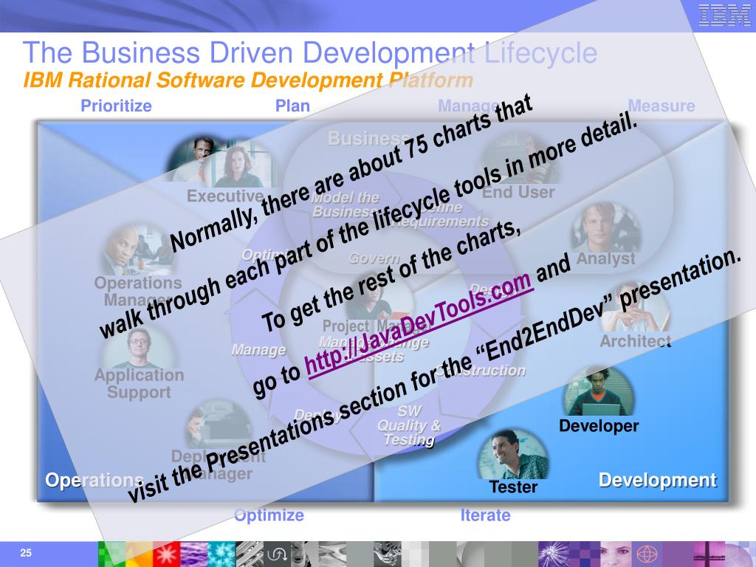Viewport: 756px width, 567px height.
Task: Click the IBM logo in the header
Action: pos(724,15)
